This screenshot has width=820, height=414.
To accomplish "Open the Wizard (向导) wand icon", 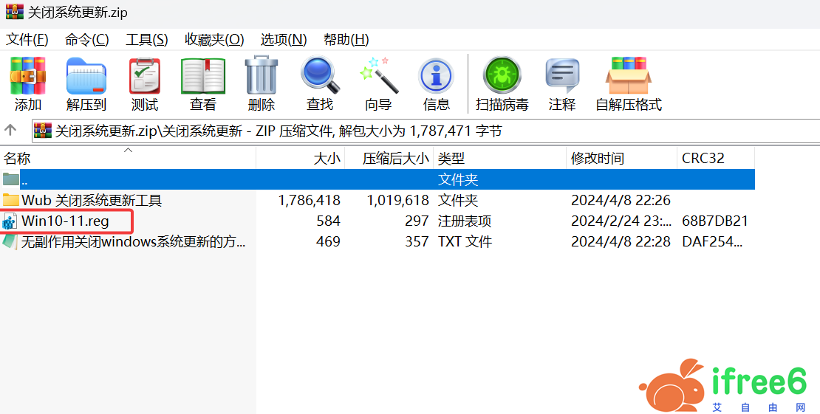I will click(379, 76).
